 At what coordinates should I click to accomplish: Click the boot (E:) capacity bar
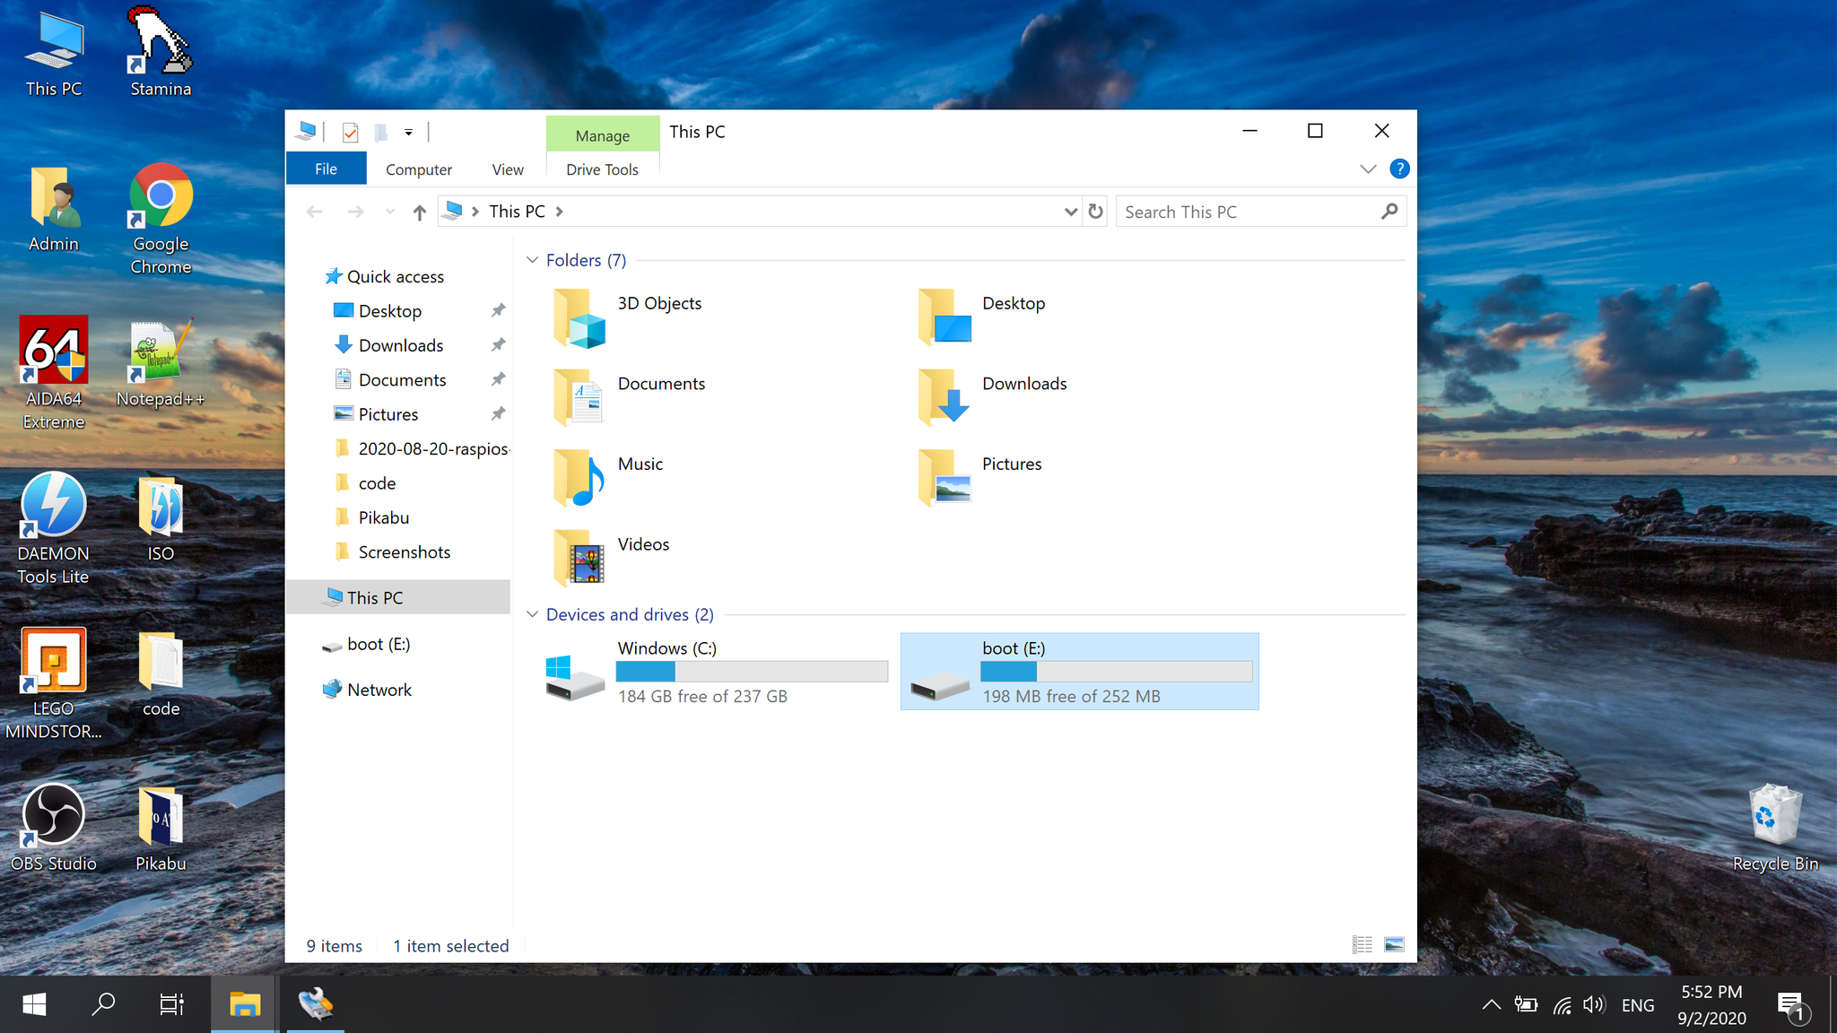click(1116, 672)
